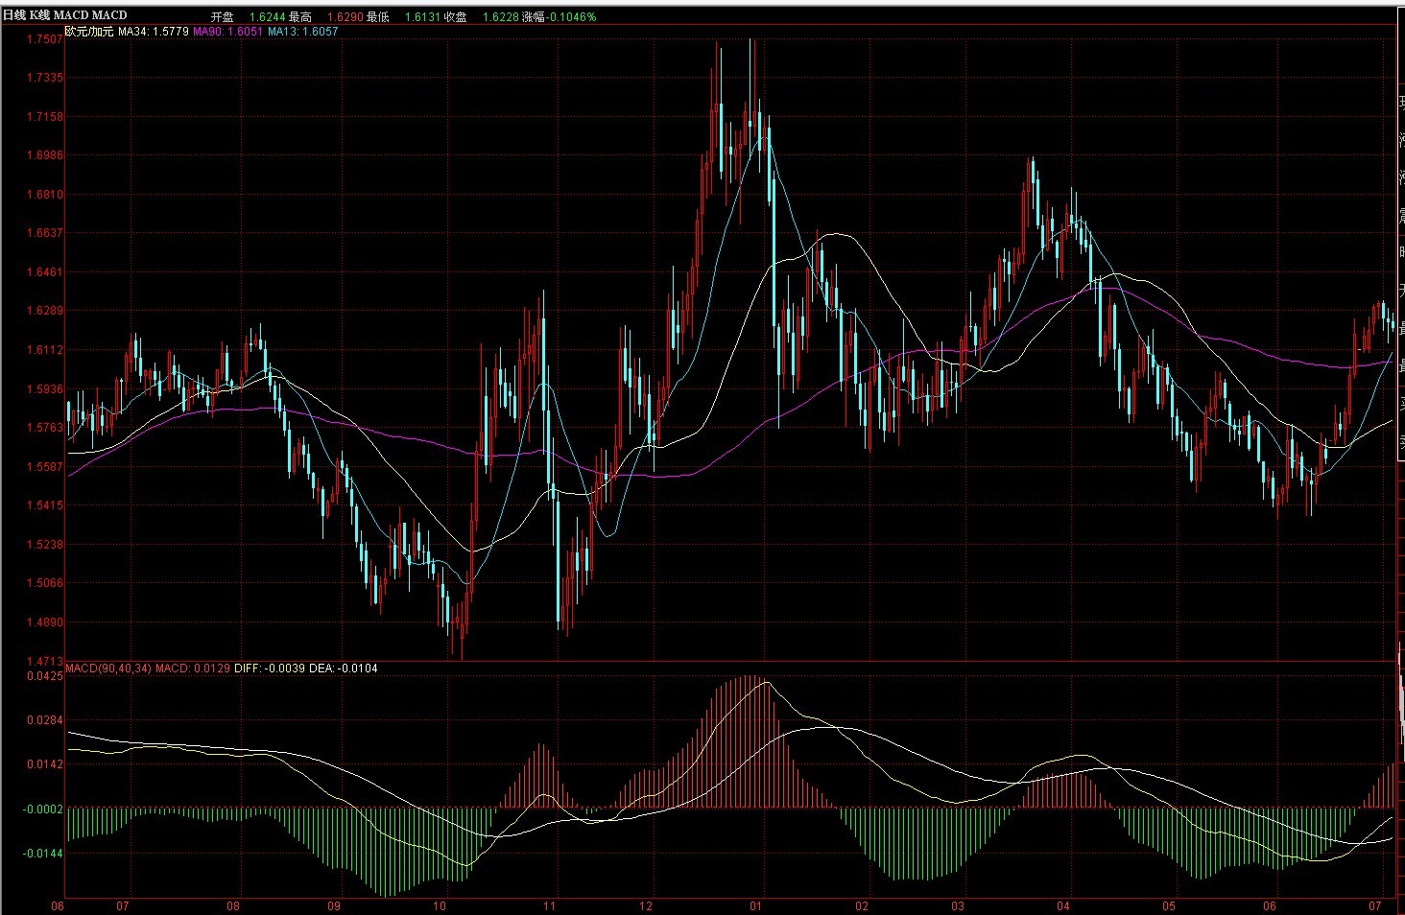Viewport: 1405px width, 915px height.
Task: Click price axis label 1.5415
Action: (45, 505)
